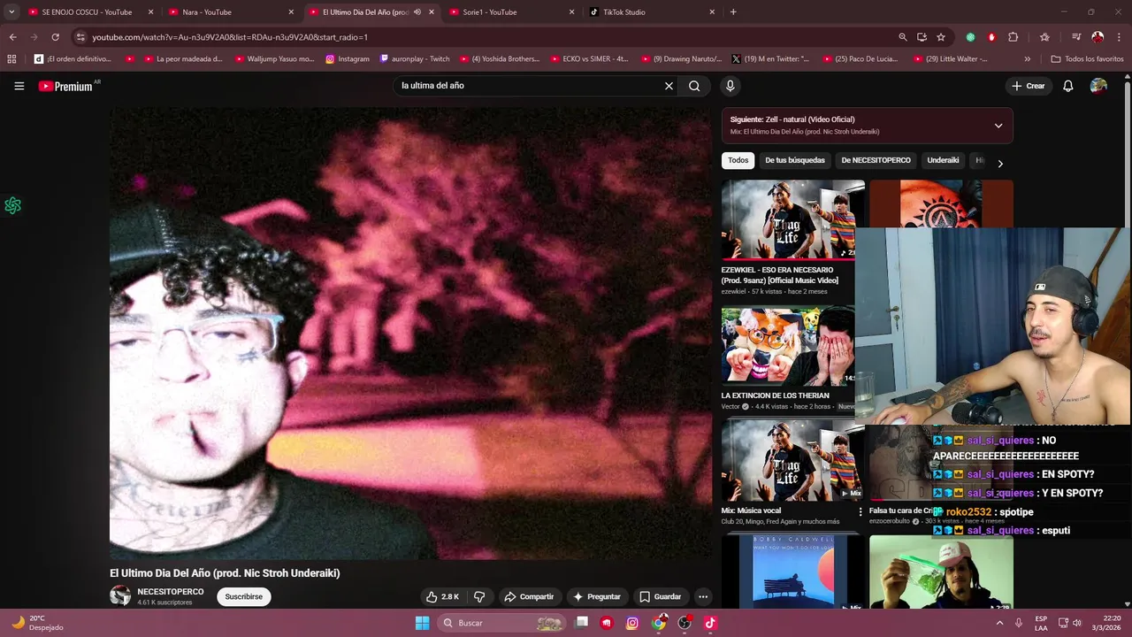
Task: Select the Underaiki filter chip
Action: pos(943,160)
